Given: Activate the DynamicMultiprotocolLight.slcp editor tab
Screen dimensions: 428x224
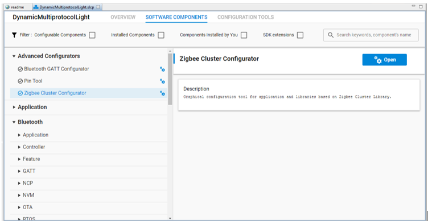Looking at the screenshot, I should (x=67, y=7).
